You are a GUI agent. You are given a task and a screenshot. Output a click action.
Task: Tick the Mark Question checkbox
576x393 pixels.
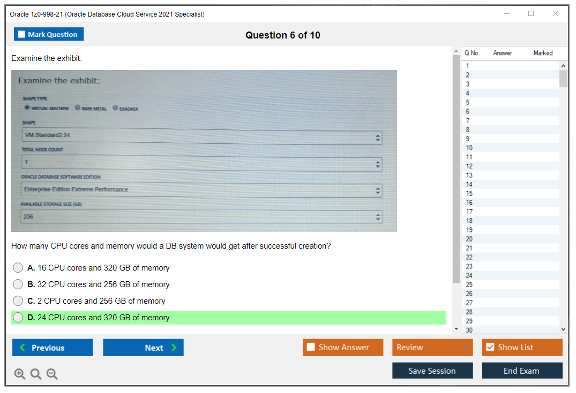[22, 35]
